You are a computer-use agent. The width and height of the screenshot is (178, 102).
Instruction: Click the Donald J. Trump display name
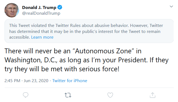[39, 7]
